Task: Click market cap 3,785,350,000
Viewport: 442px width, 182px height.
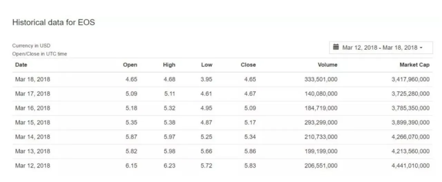Action: point(411,108)
